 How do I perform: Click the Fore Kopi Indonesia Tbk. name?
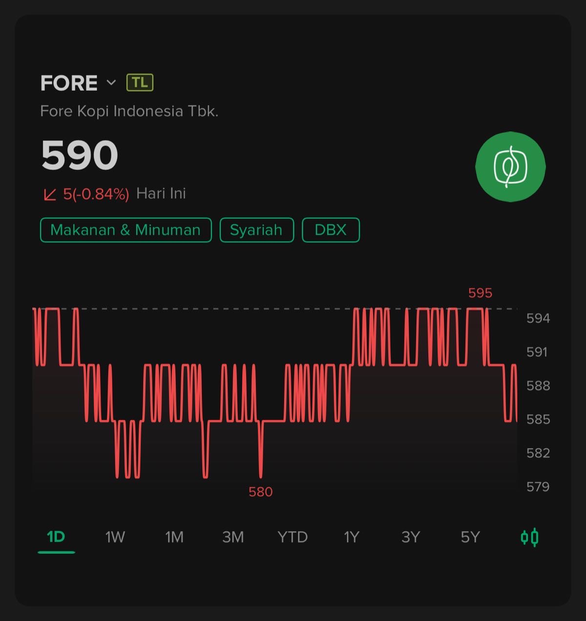(129, 111)
